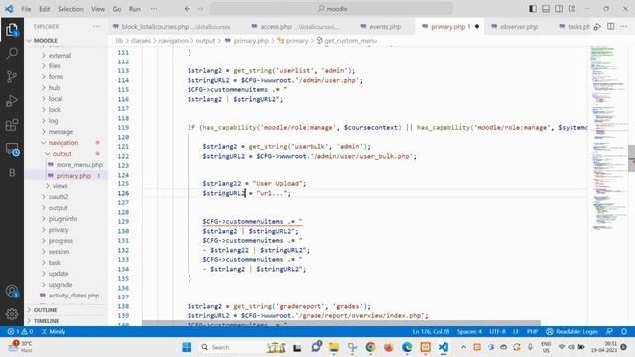Click Spaces: 4 indentation setting
Viewport: 635px width, 357px height.
(469, 332)
